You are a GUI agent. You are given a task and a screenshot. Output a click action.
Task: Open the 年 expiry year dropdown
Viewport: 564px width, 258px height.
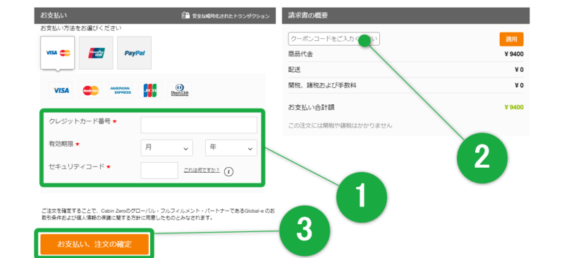tap(231, 148)
